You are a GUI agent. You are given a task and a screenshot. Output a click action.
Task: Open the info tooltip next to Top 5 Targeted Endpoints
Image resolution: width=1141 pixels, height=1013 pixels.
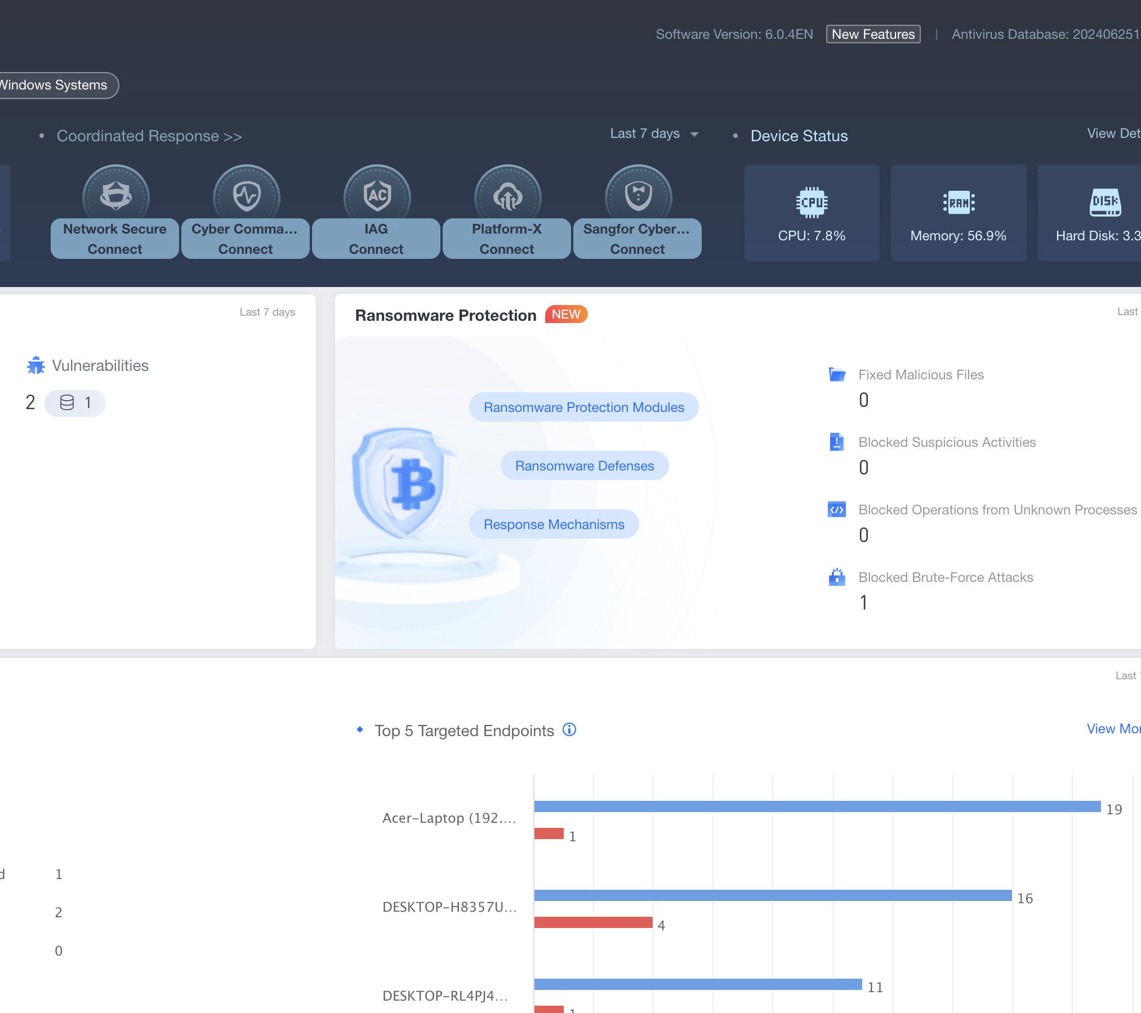pos(569,729)
